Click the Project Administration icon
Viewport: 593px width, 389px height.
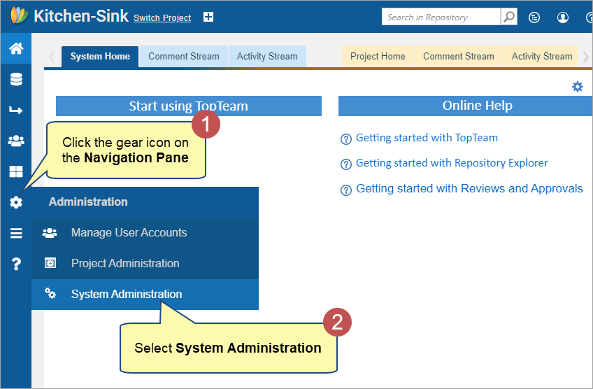point(50,263)
